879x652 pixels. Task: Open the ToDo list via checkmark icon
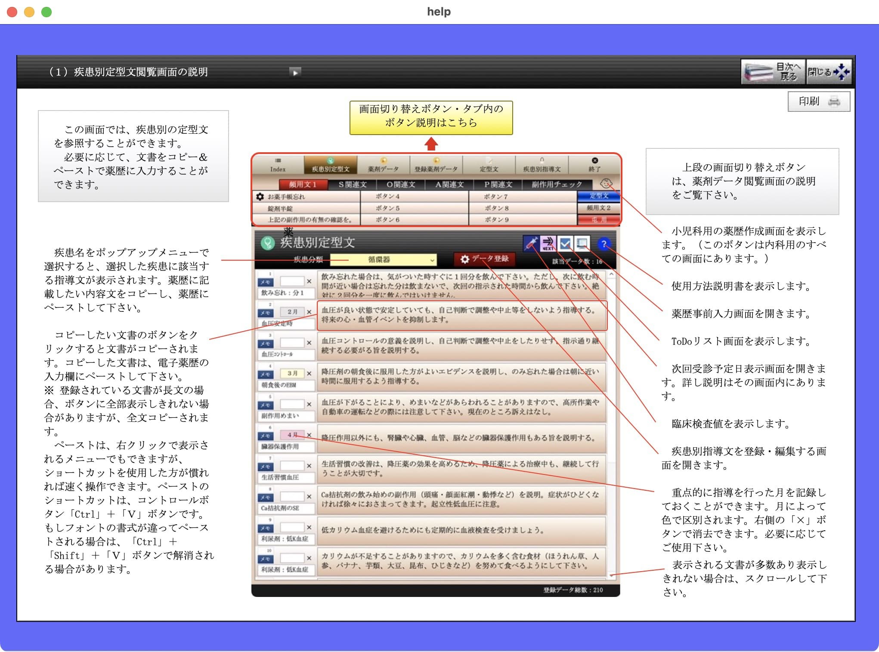click(x=564, y=243)
